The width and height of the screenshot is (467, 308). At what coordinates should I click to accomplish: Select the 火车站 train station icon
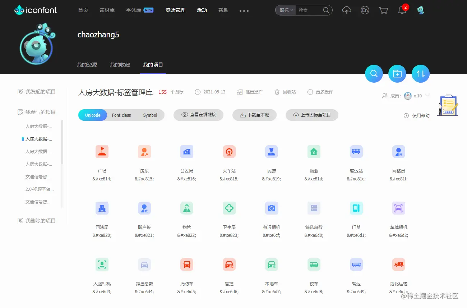tap(229, 152)
